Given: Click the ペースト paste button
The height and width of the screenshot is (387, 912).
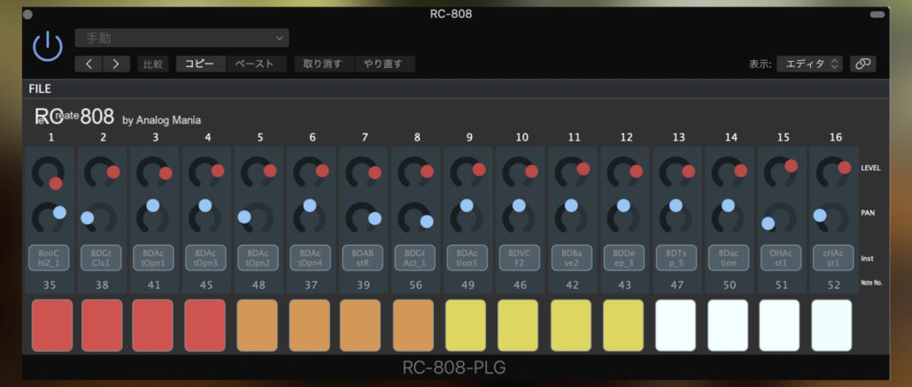Looking at the screenshot, I should pyautogui.click(x=255, y=64).
